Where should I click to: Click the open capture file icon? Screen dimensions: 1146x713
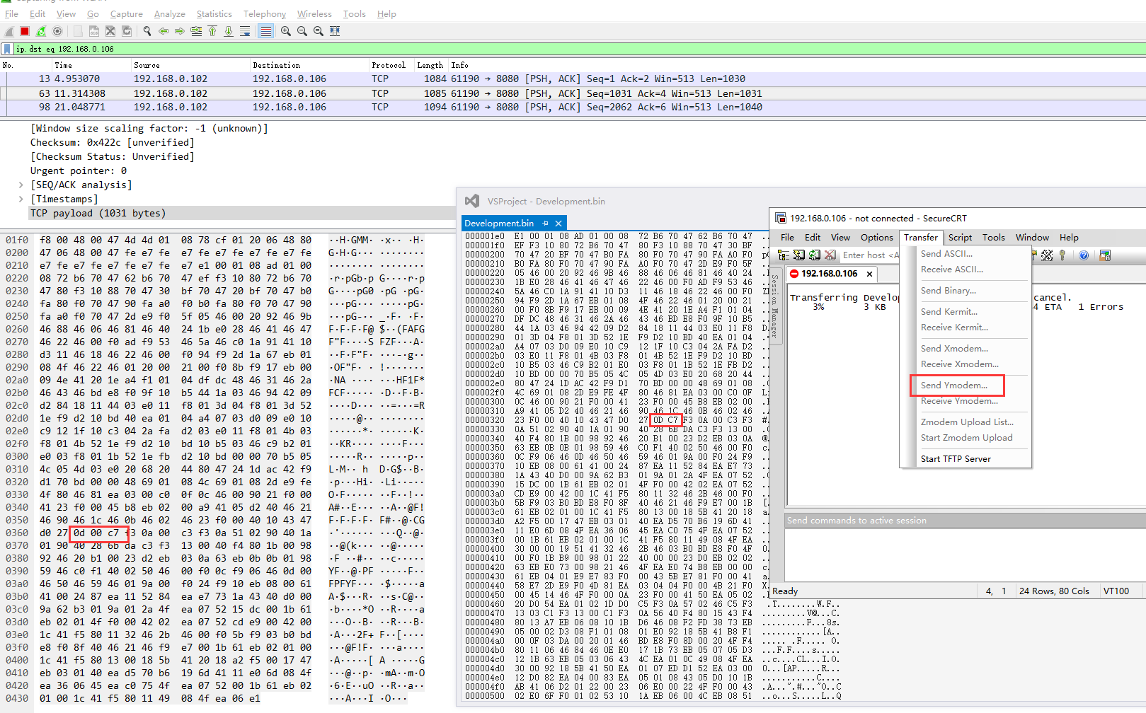click(78, 31)
